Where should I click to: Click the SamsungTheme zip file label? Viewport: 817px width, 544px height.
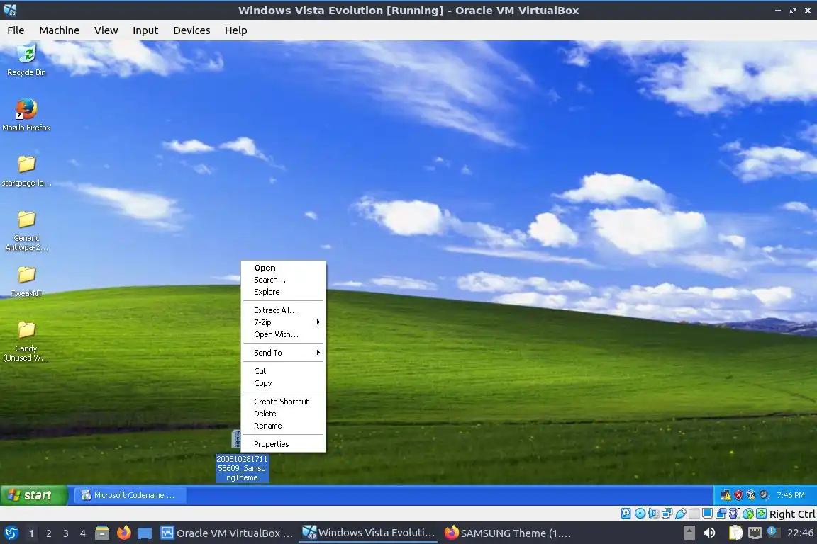(242, 468)
